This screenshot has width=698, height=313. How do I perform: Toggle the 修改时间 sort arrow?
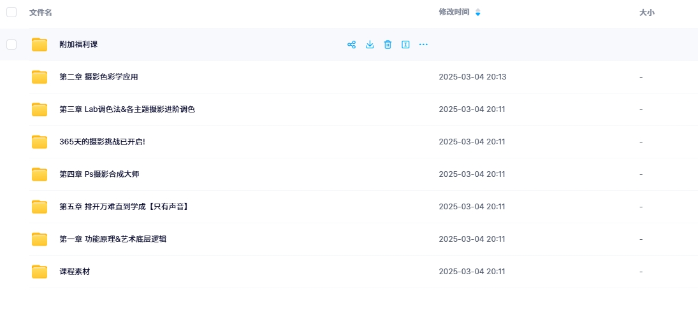click(x=478, y=13)
